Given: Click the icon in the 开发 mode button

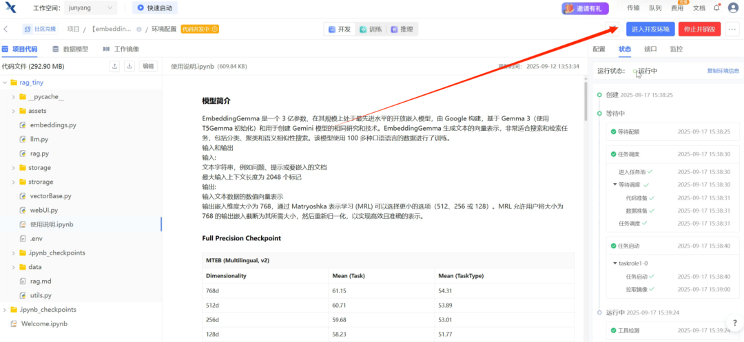Looking at the screenshot, I should coord(332,30).
